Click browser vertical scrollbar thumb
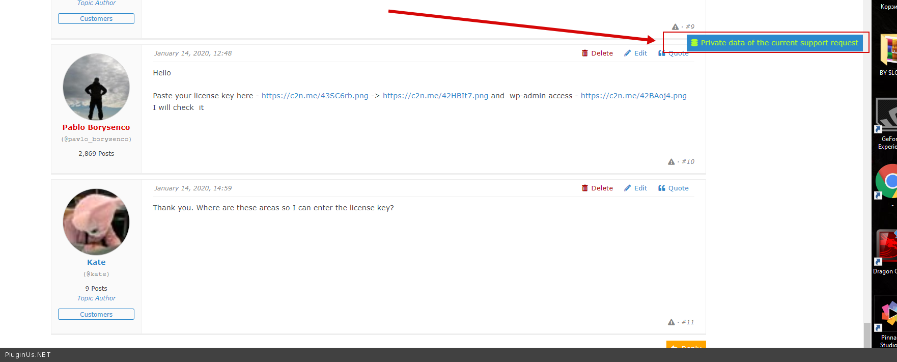Screen dimensions: 897x362 (867, 335)
